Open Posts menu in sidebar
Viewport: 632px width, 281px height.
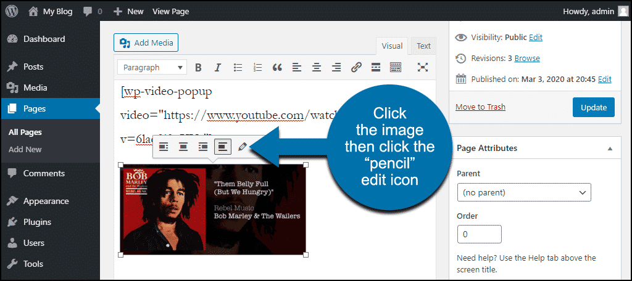50,67
